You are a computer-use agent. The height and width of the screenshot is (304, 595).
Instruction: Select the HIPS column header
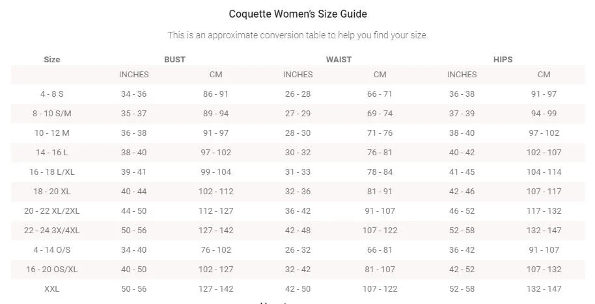(x=503, y=60)
